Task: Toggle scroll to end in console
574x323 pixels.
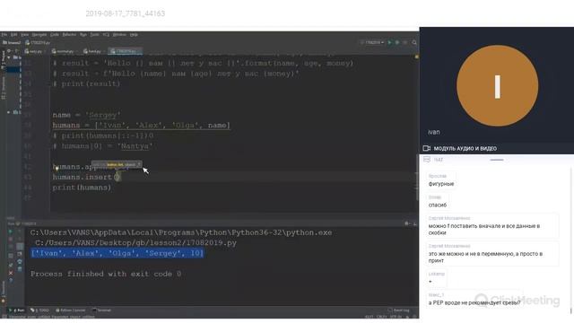Action: point(20,254)
